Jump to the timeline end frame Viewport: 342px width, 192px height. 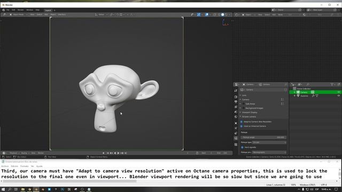(x=126, y=153)
